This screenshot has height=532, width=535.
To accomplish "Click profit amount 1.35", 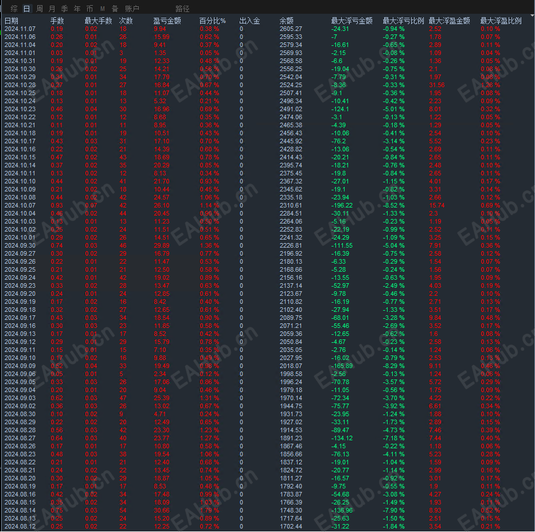I will coord(160,53).
